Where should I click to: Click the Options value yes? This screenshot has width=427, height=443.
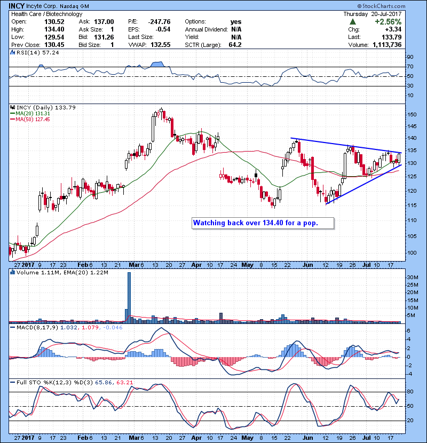(x=236, y=22)
